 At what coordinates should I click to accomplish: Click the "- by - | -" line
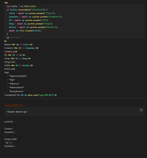9,143
